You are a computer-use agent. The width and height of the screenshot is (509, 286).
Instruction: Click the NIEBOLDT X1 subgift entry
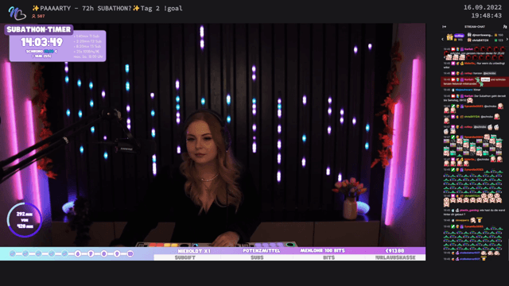click(194, 251)
